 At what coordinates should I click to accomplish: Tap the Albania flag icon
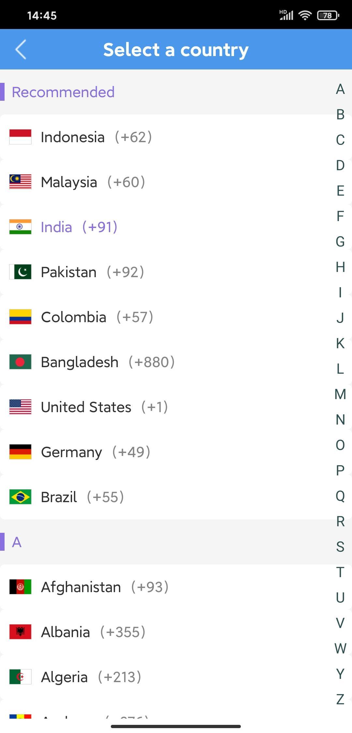20,632
